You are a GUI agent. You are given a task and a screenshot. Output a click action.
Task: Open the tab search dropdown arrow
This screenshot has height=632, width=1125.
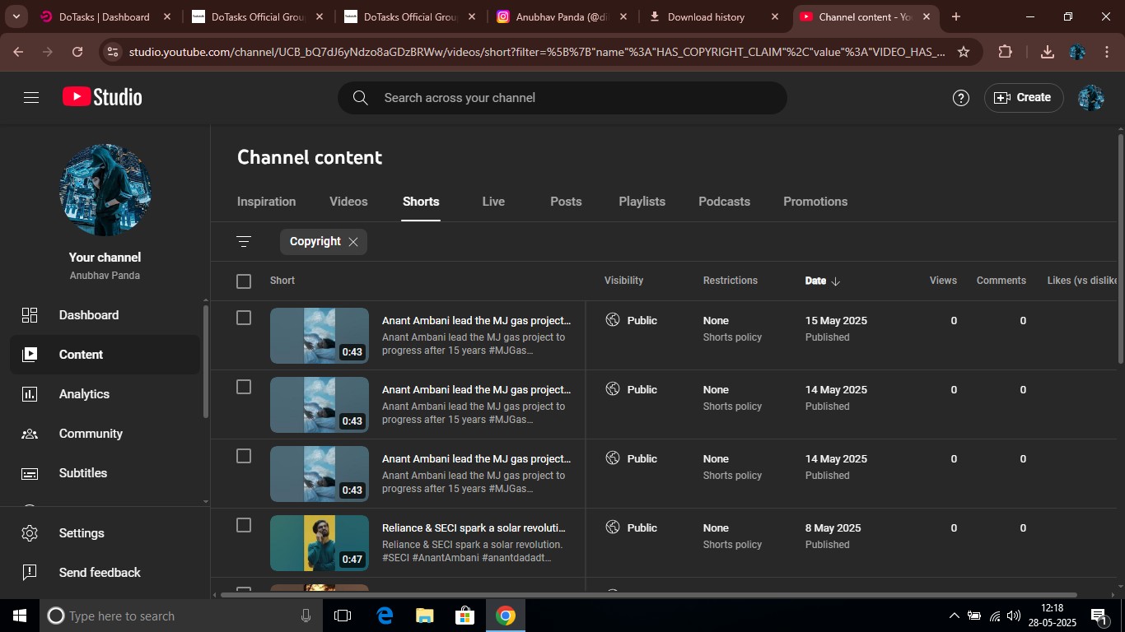16,16
